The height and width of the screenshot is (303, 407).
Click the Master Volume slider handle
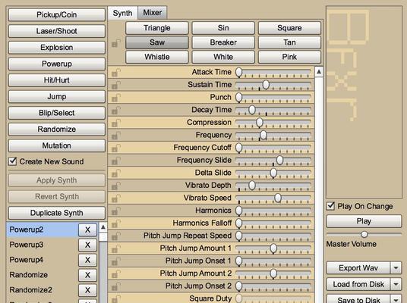[x=364, y=234]
